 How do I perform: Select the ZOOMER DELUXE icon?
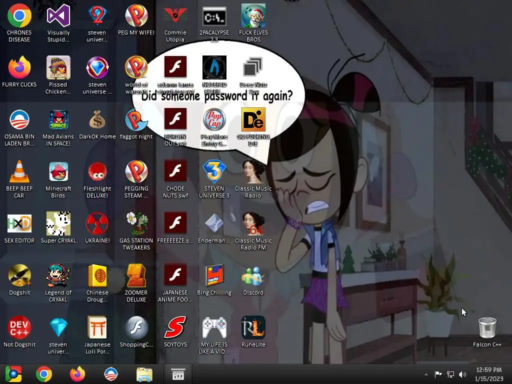coord(136,283)
